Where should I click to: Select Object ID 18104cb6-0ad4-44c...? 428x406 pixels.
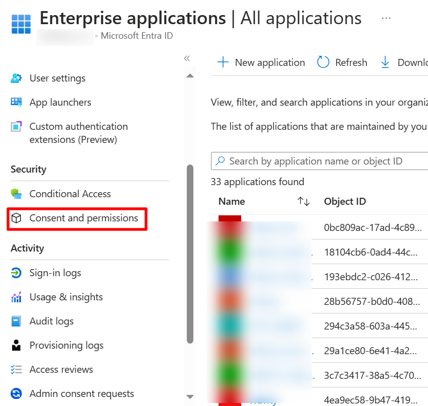371,252
